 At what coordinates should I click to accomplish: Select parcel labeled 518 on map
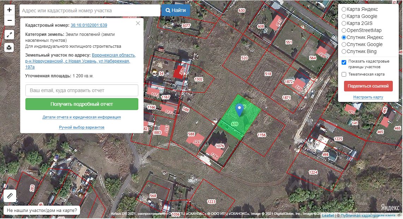[268, 74]
